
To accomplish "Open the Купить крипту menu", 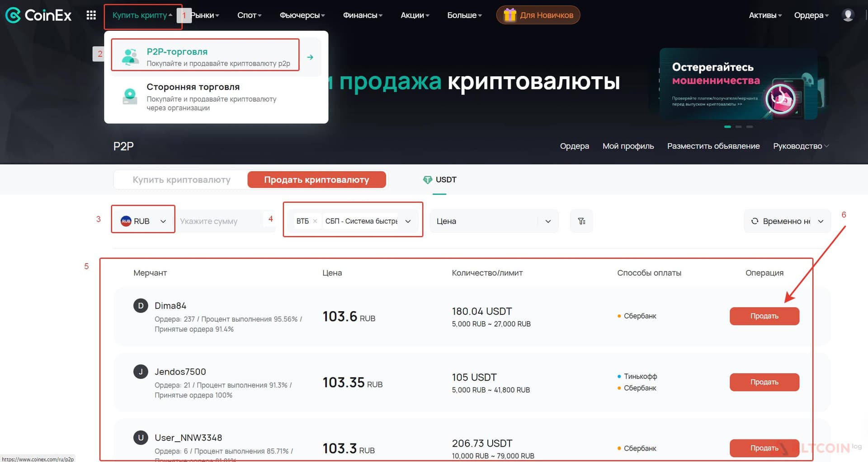I will tap(142, 15).
